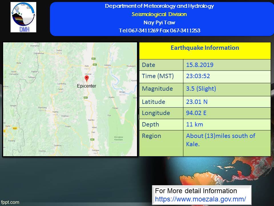The height and width of the screenshot is (206, 274).
Task: Select the date value 15.8.2019
Action: point(200,65)
